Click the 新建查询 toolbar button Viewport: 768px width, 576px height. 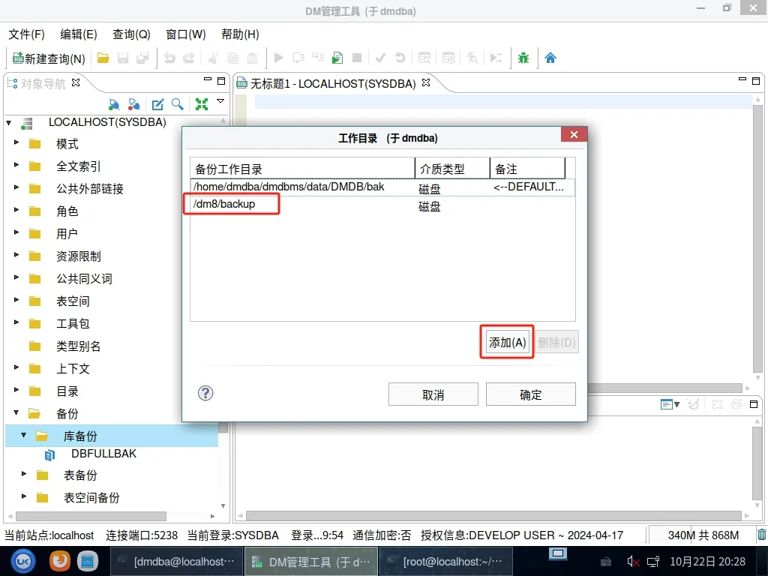49,58
